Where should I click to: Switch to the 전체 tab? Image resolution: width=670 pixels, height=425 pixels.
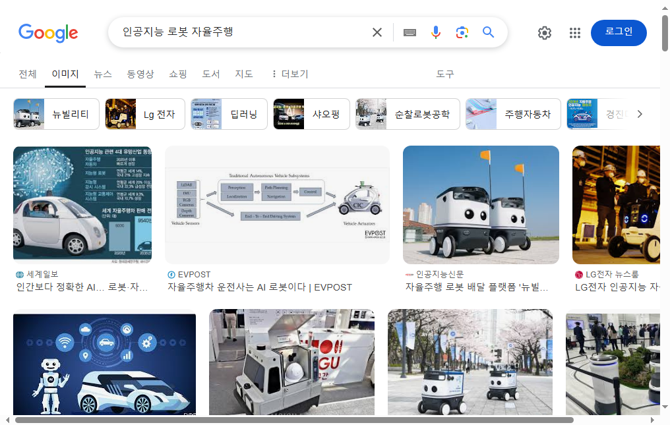click(x=28, y=74)
